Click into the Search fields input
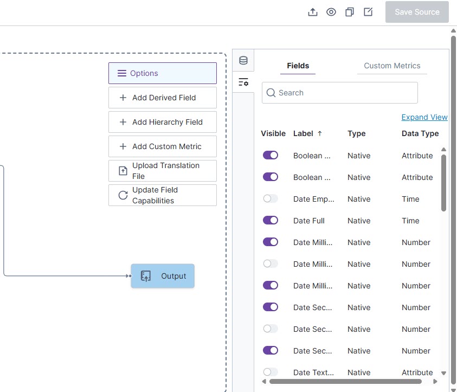Viewport: 457px width, 392px height. tap(340, 93)
